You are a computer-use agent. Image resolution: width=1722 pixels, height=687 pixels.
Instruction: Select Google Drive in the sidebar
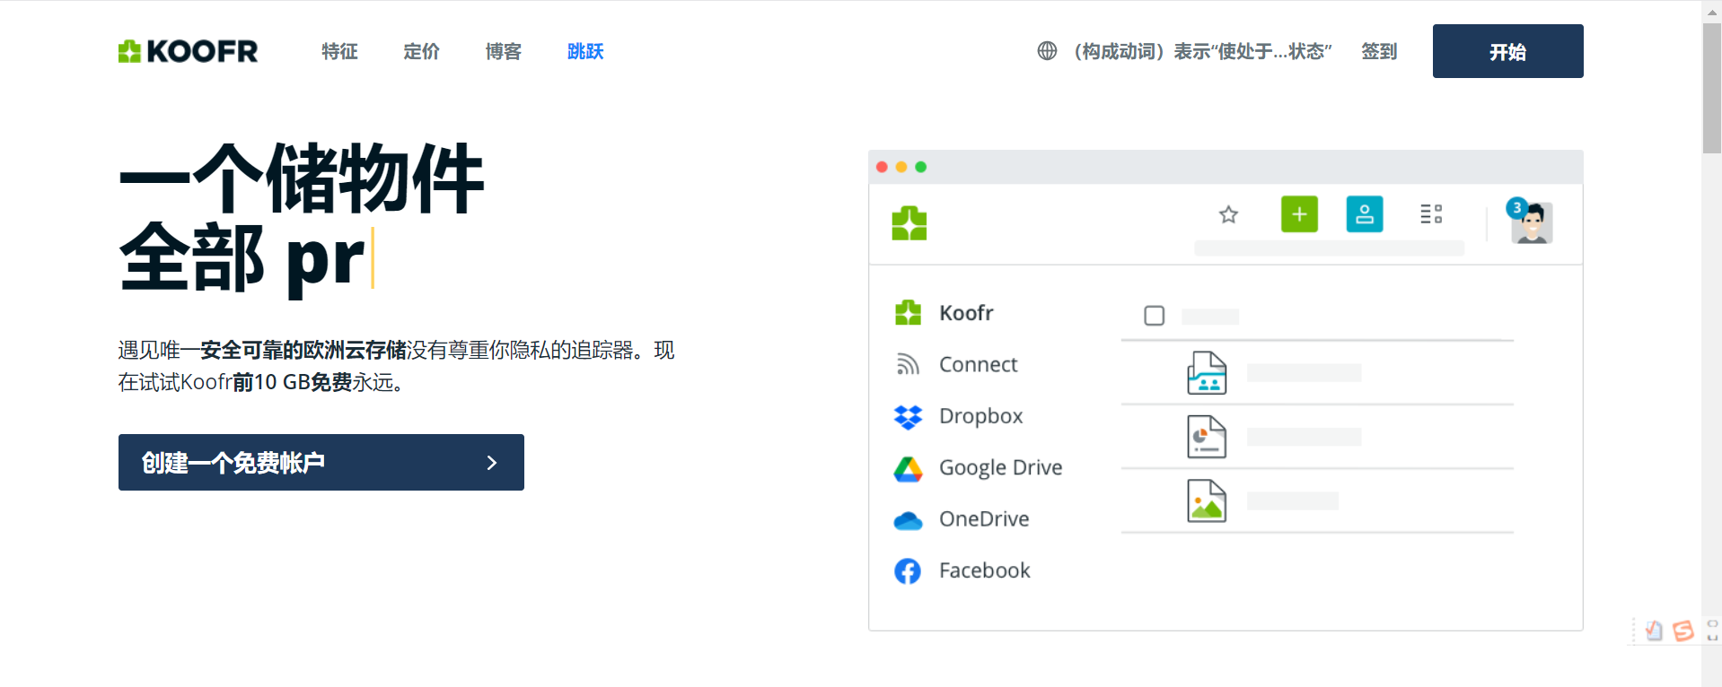[x=1000, y=467]
